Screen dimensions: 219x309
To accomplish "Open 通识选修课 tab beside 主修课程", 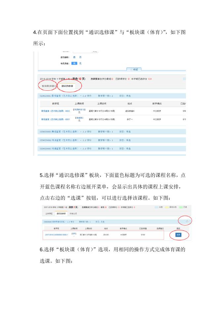I will pos(61,214).
